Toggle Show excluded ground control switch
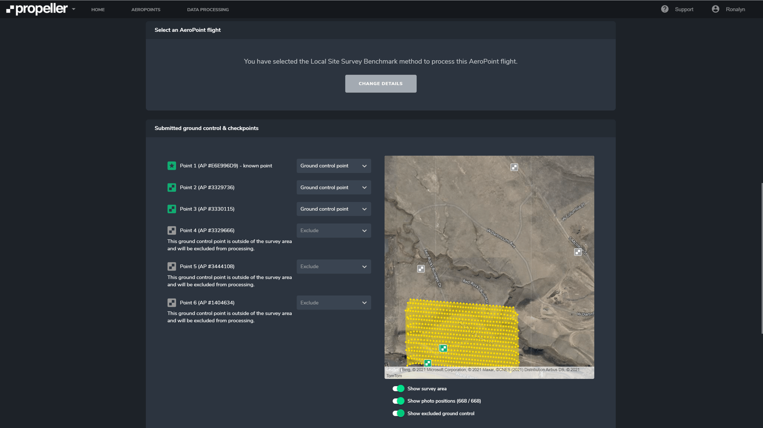 [x=398, y=414]
